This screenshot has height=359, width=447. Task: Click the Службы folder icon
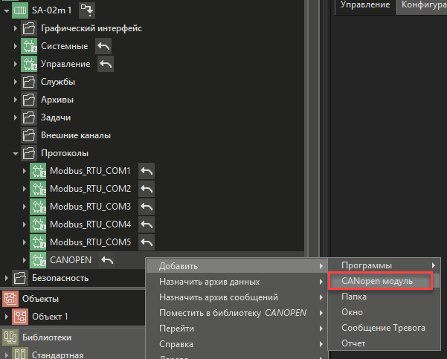pos(29,82)
